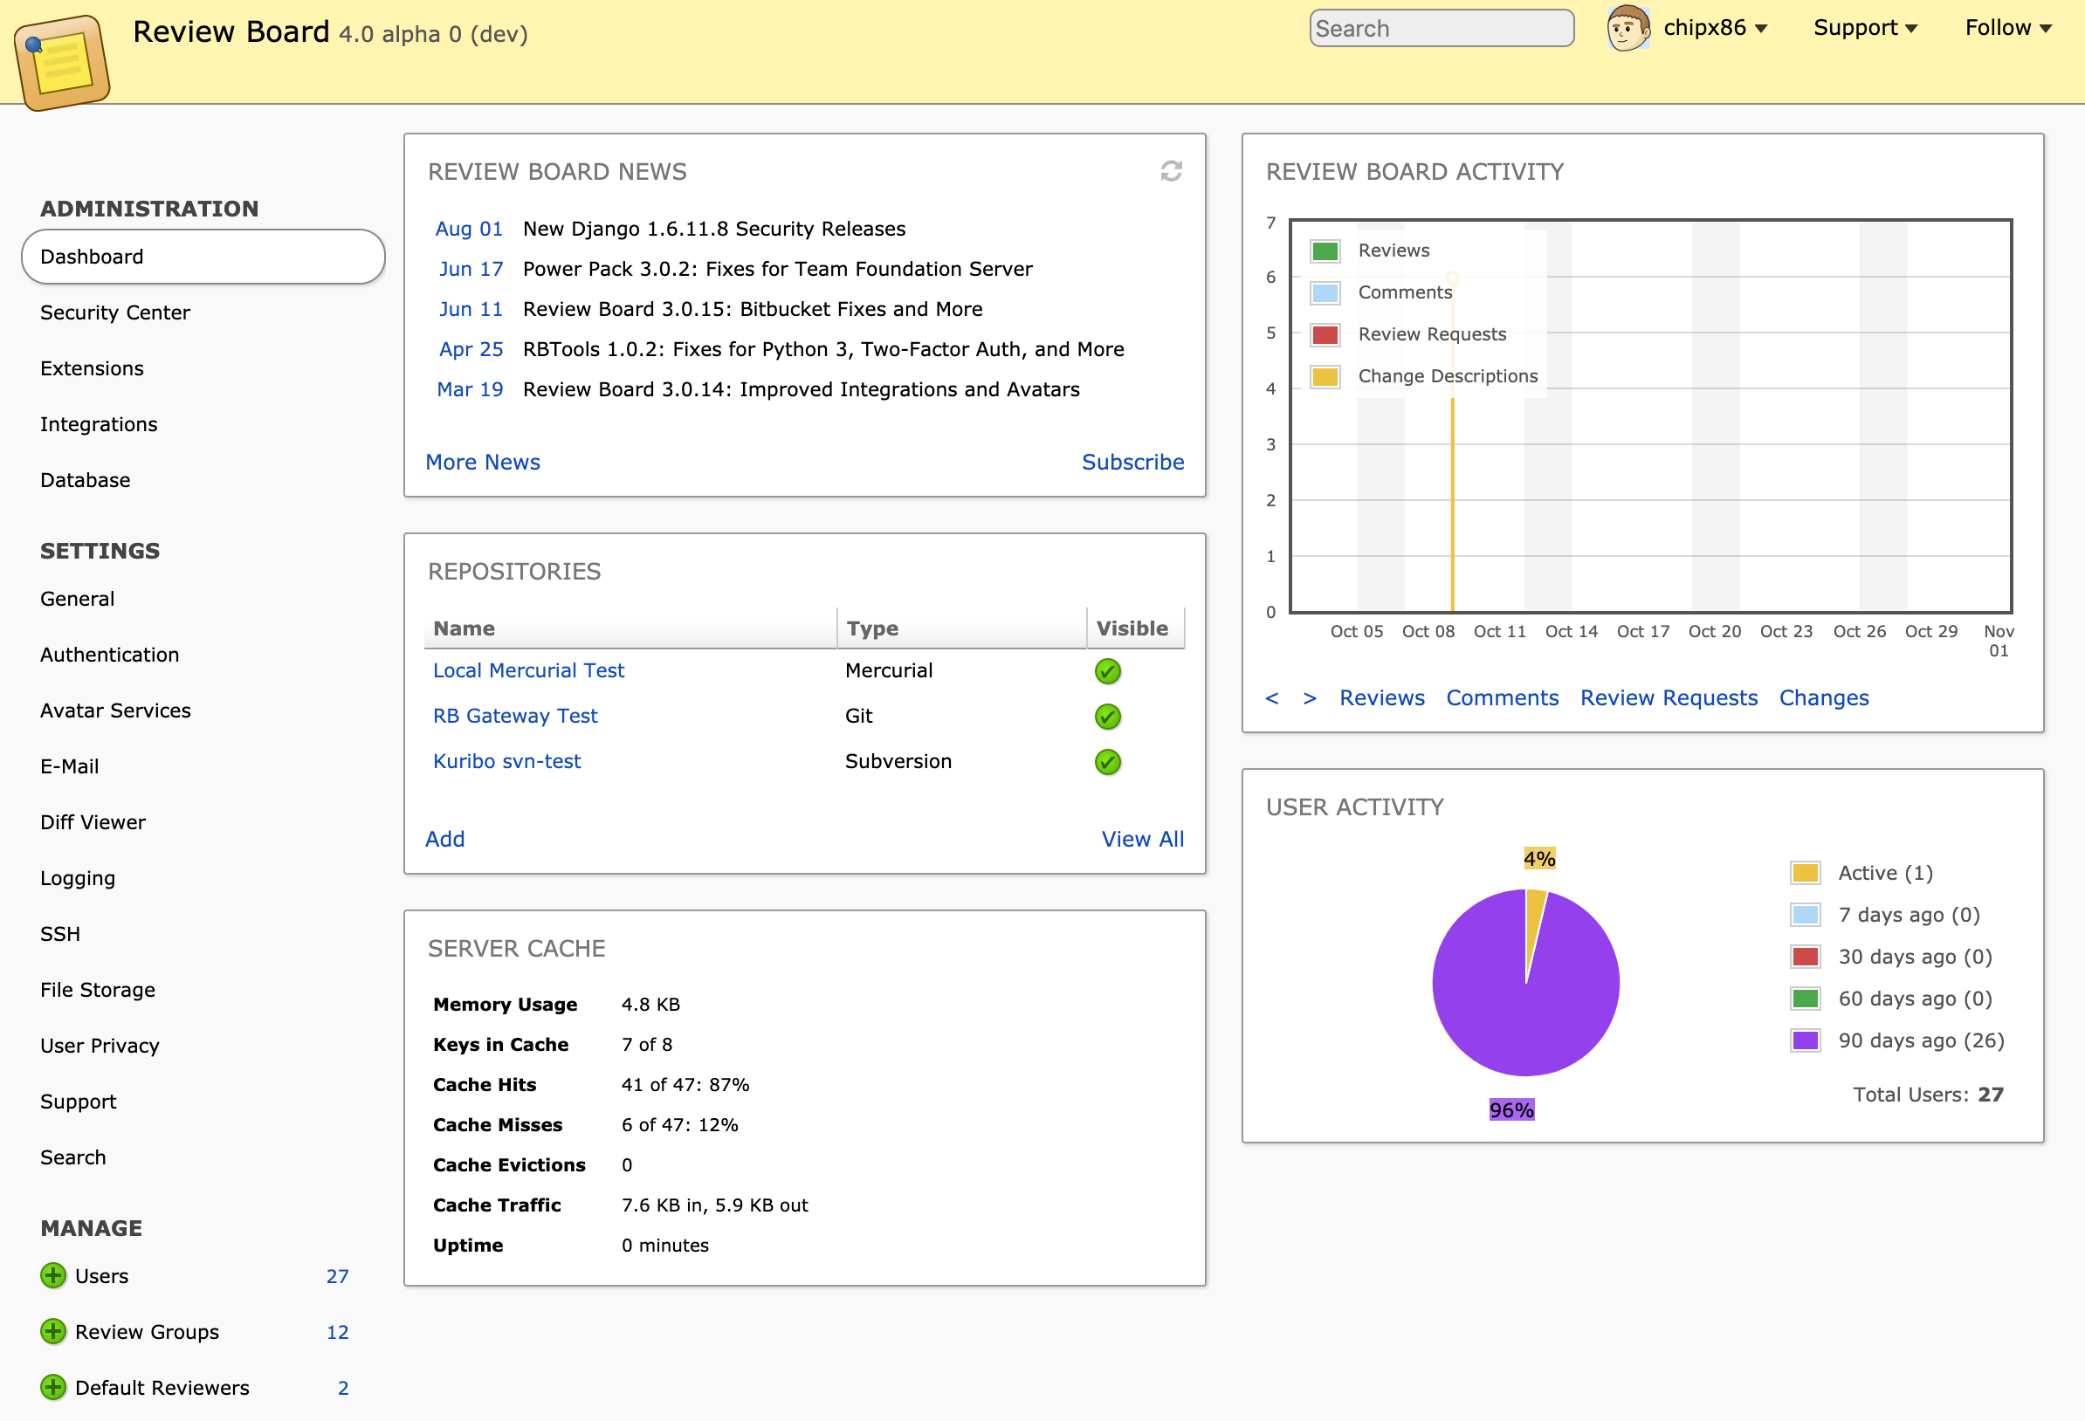2085x1421 pixels.
Task: Focus the Search field in the header
Action: point(1441,29)
